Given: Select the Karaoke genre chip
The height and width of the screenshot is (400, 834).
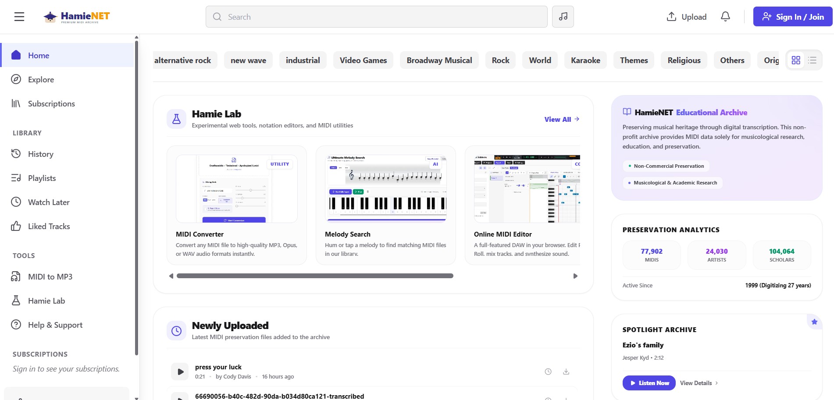Looking at the screenshot, I should pyautogui.click(x=585, y=60).
